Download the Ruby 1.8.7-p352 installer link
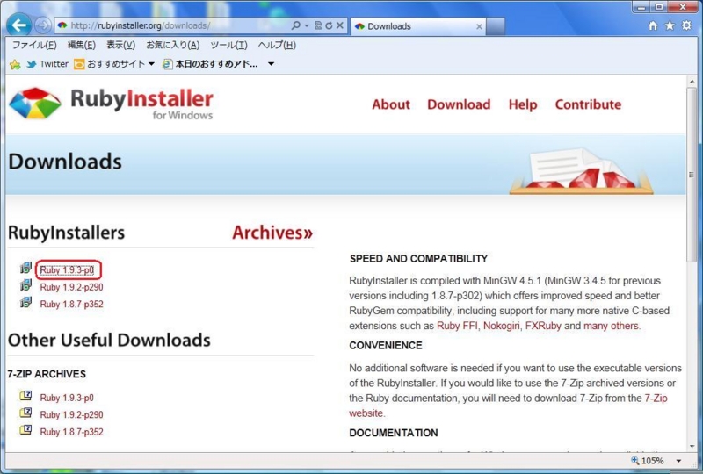The width and height of the screenshot is (703, 474). coord(71,305)
